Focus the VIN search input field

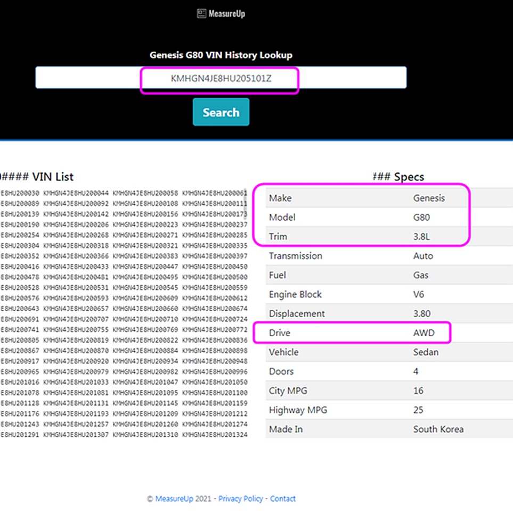tap(221, 78)
